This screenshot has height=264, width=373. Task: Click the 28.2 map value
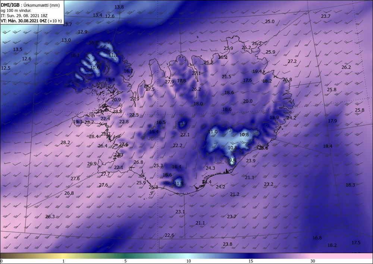pyautogui.click(x=65, y=143)
